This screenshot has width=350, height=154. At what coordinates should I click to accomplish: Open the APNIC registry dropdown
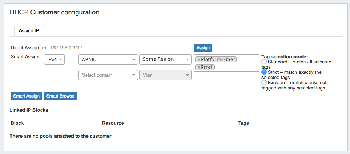pos(108,59)
